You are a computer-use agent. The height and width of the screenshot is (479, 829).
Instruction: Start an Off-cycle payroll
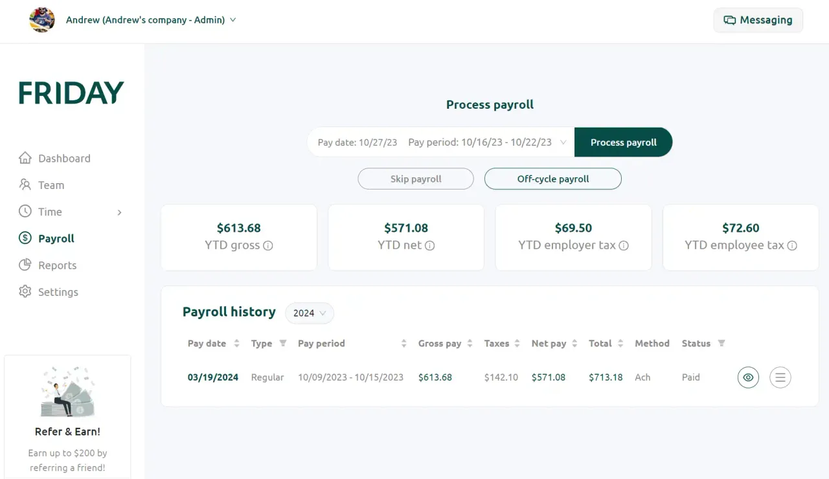[553, 179]
